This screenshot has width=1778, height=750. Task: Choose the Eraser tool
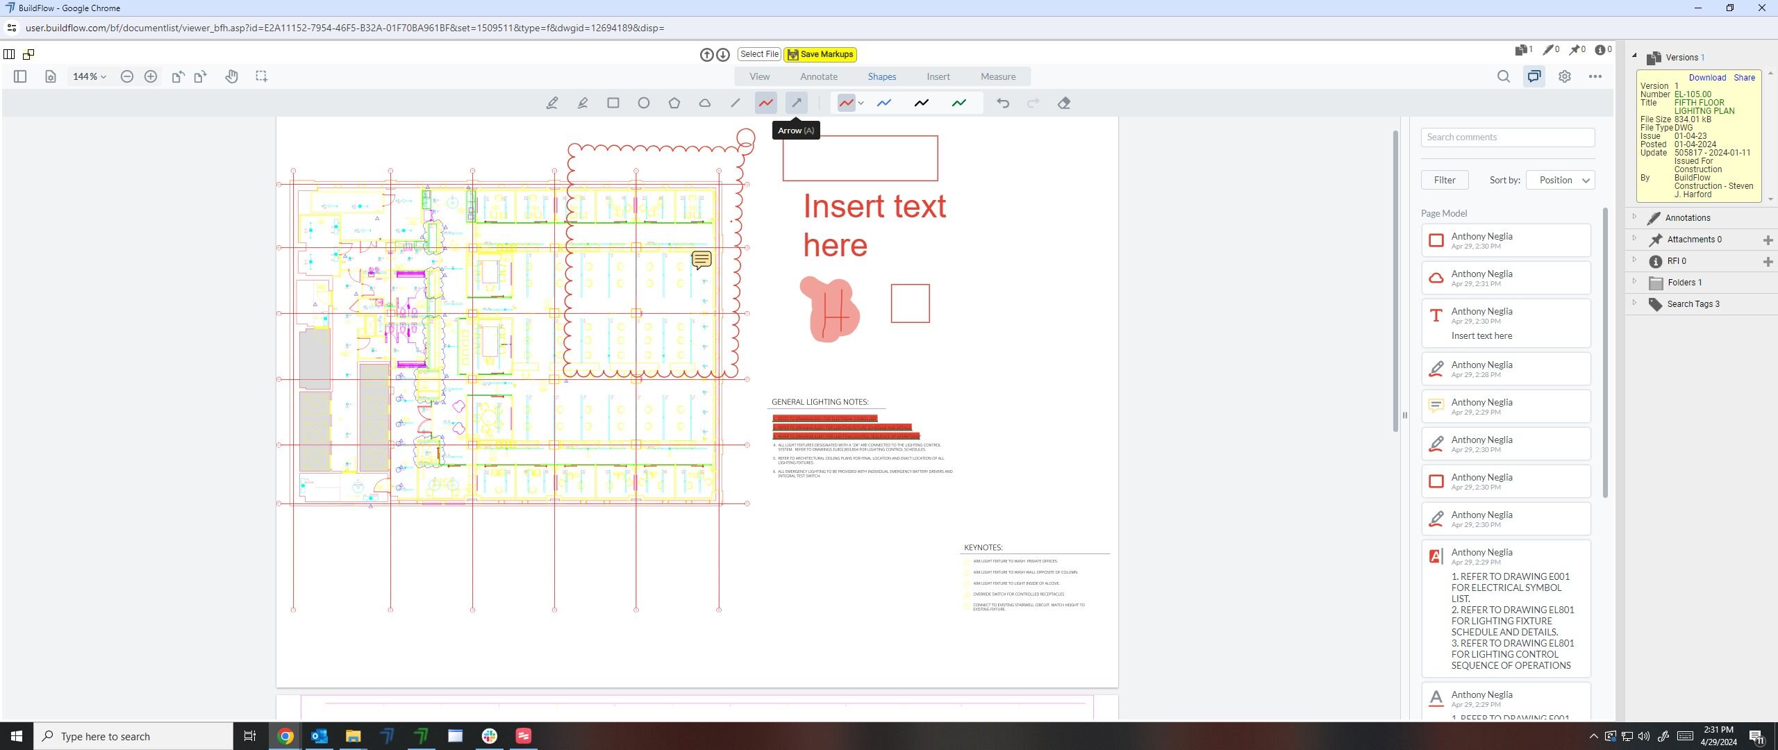1064,103
